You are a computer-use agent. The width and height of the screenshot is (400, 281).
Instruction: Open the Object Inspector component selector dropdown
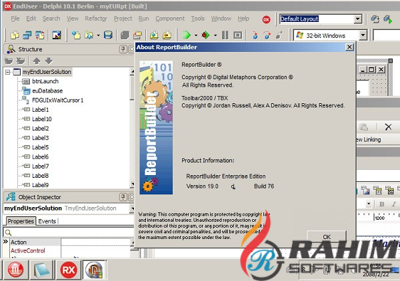coord(132,208)
